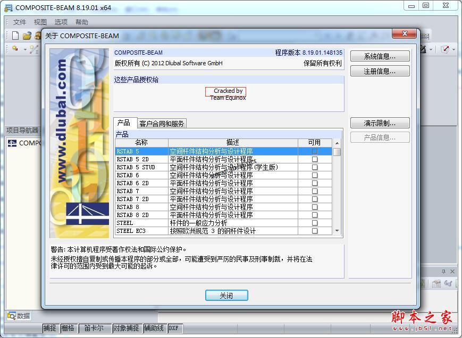Select the RSTAB 8 2D row name
462x338 pixels.
(x=132, y=215)
